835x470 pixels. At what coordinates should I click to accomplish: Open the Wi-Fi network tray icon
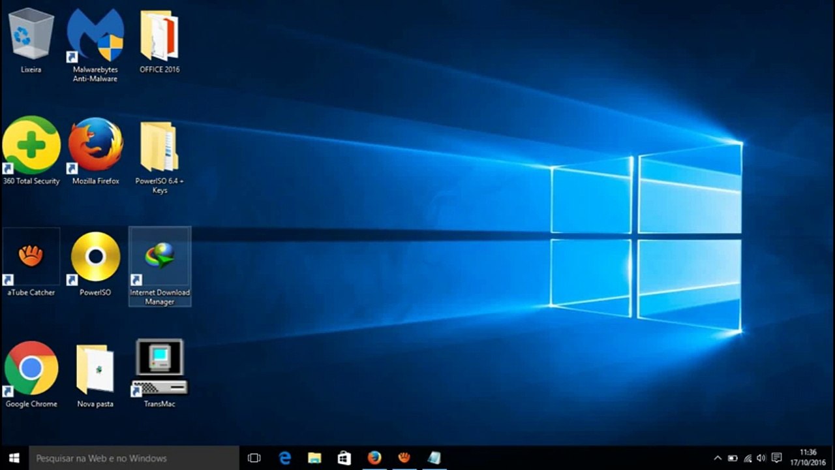pos(747,458)
